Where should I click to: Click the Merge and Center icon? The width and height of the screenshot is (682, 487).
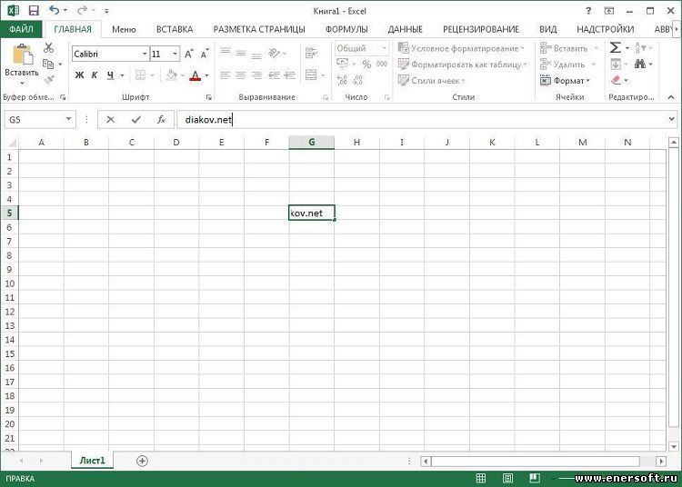coord(311,75)
